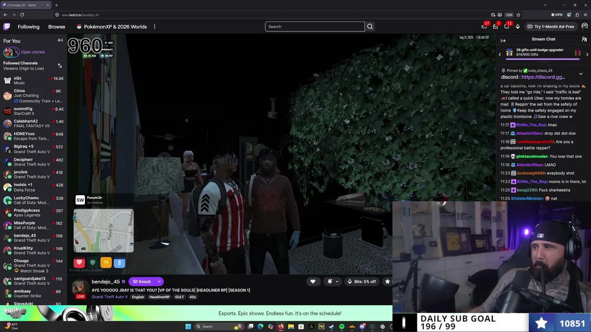The height and width of the screenshot is (332, 591).
Task: Collapse the For You sidebar
Action: click(x=60, y=41)
